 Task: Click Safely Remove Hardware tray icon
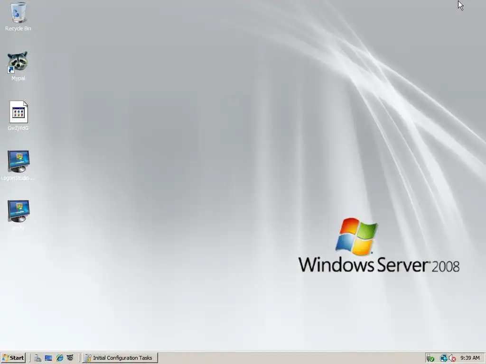click(x=430, y=358)
